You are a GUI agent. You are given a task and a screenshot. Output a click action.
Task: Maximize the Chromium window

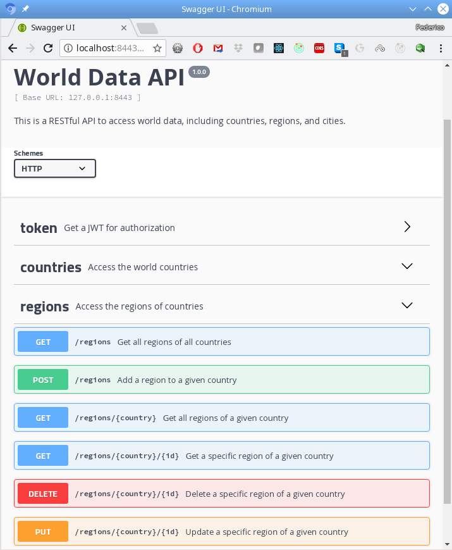coord(428,9)
